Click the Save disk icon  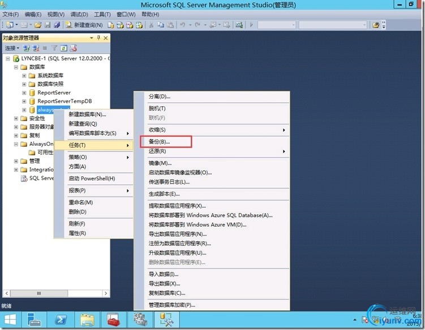pos(48,25)
